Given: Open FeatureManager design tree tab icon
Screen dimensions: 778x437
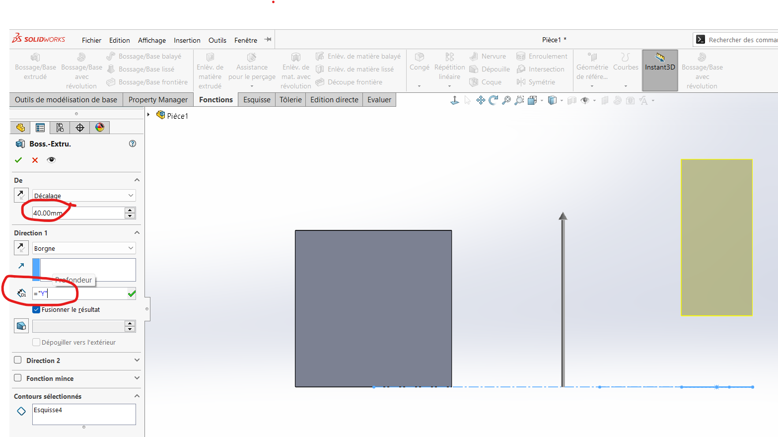Looking at the screenshot, I should (x=20, y=128).
